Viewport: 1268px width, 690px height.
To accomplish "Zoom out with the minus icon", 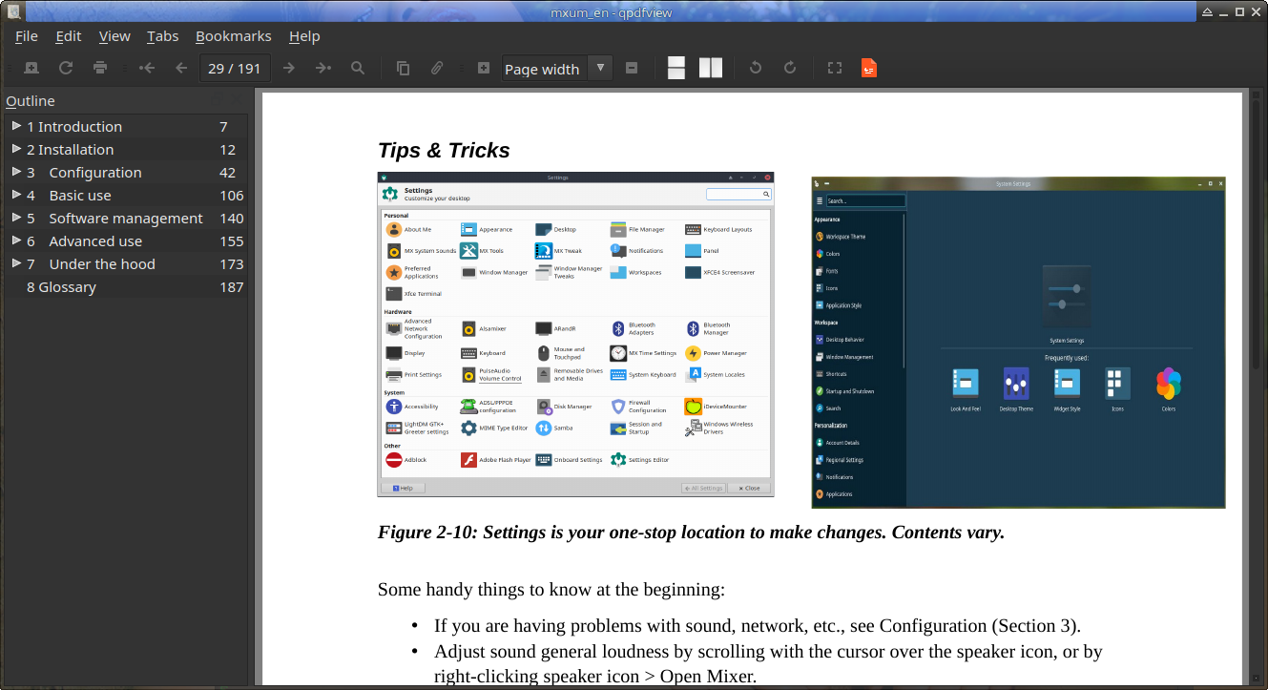I will tap(632, 68).
